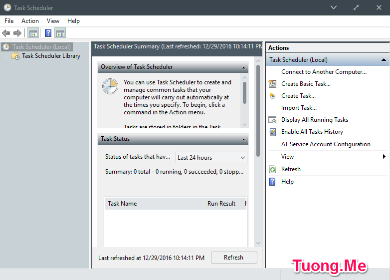Click the 'Summary: 0 total' status text

174,172
